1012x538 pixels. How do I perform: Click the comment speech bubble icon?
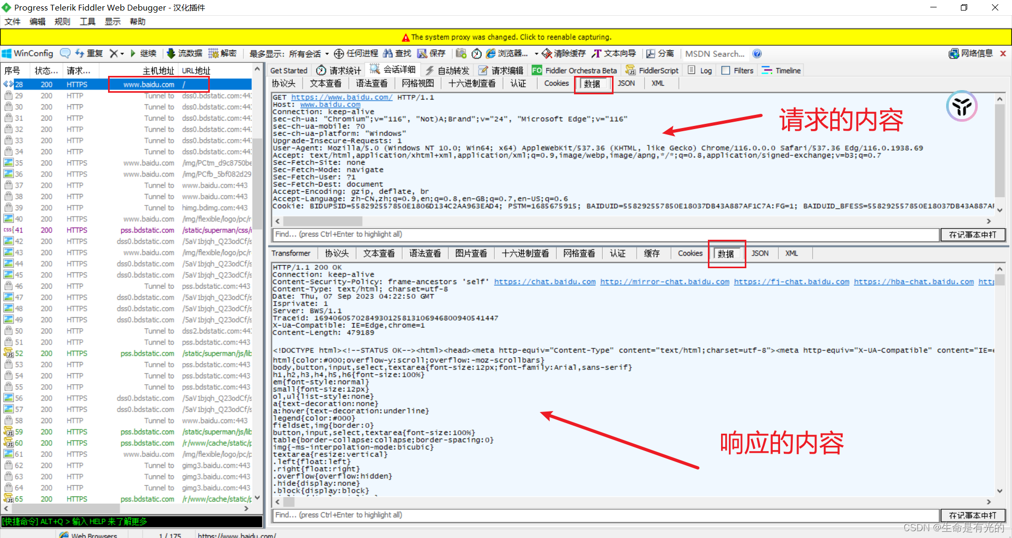[65, 53]
